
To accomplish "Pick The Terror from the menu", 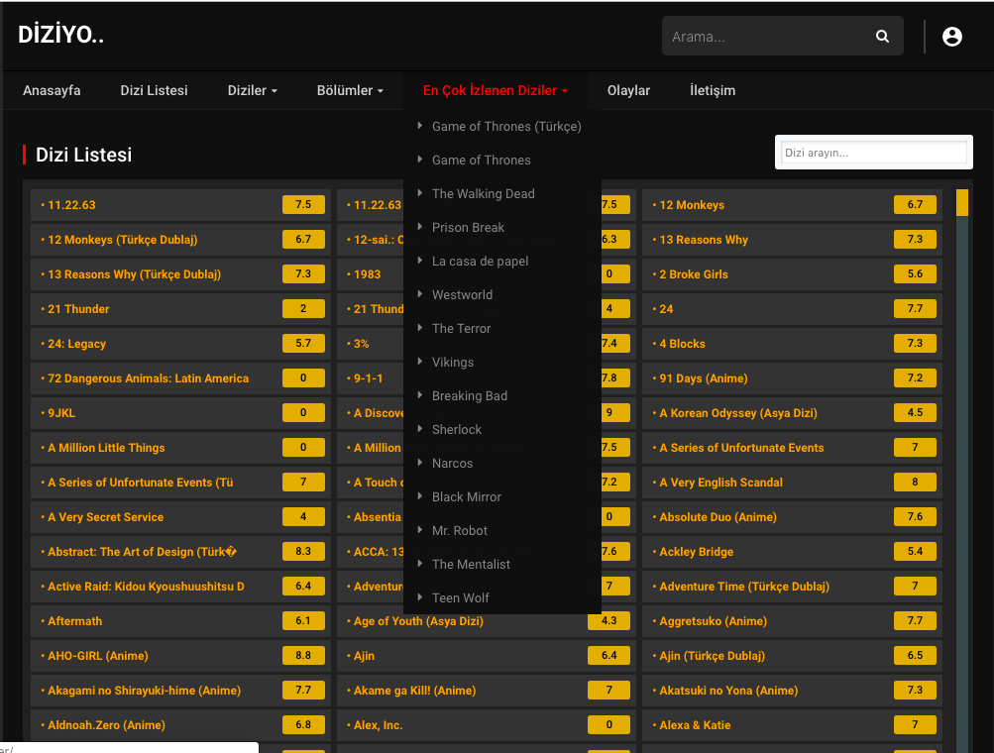I will tap(461, 328).
